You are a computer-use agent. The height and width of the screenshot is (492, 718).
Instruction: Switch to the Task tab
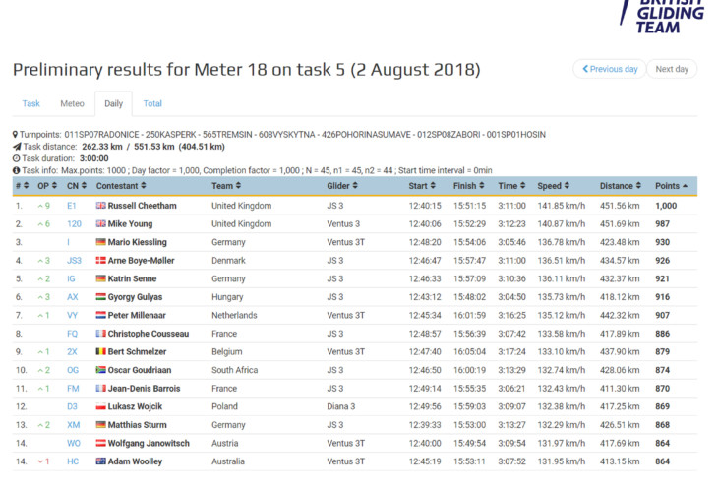(x=31, y=103)
